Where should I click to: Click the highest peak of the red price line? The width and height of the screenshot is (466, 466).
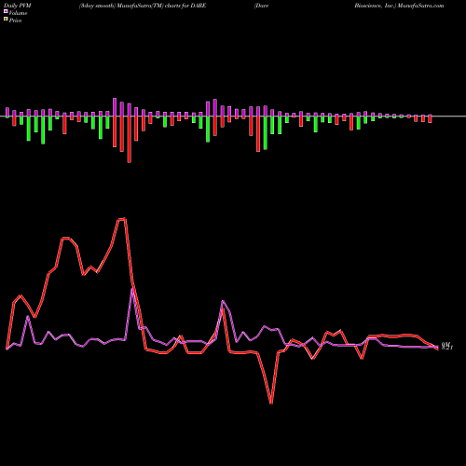tap(122, 219)
